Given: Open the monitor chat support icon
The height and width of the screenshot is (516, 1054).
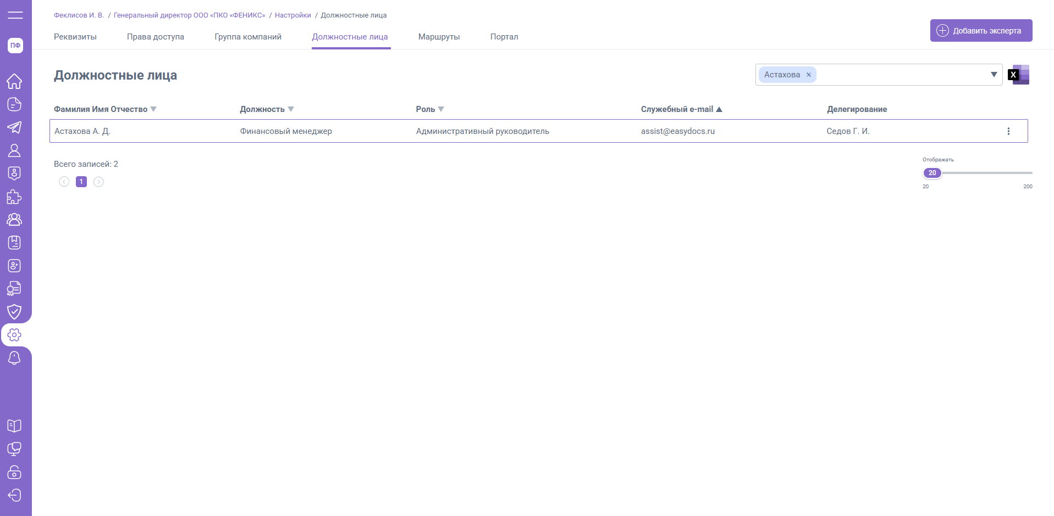Looking at the screenshot, I should [x=14, y=449].
